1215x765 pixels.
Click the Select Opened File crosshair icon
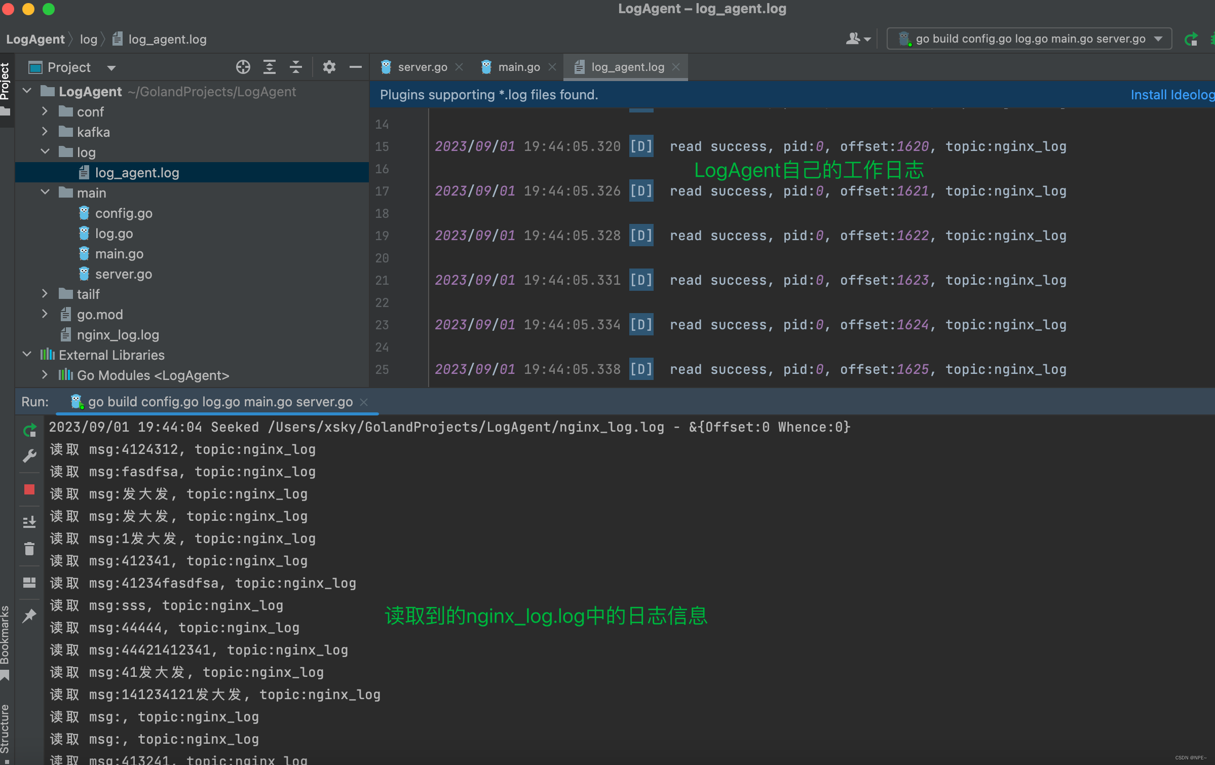tap(243, 67)
